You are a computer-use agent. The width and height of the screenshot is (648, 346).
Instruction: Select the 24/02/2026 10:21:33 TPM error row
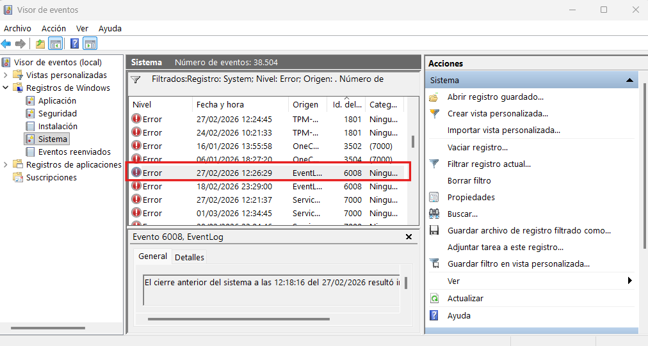pyautogui.click(x=268, y=132)
